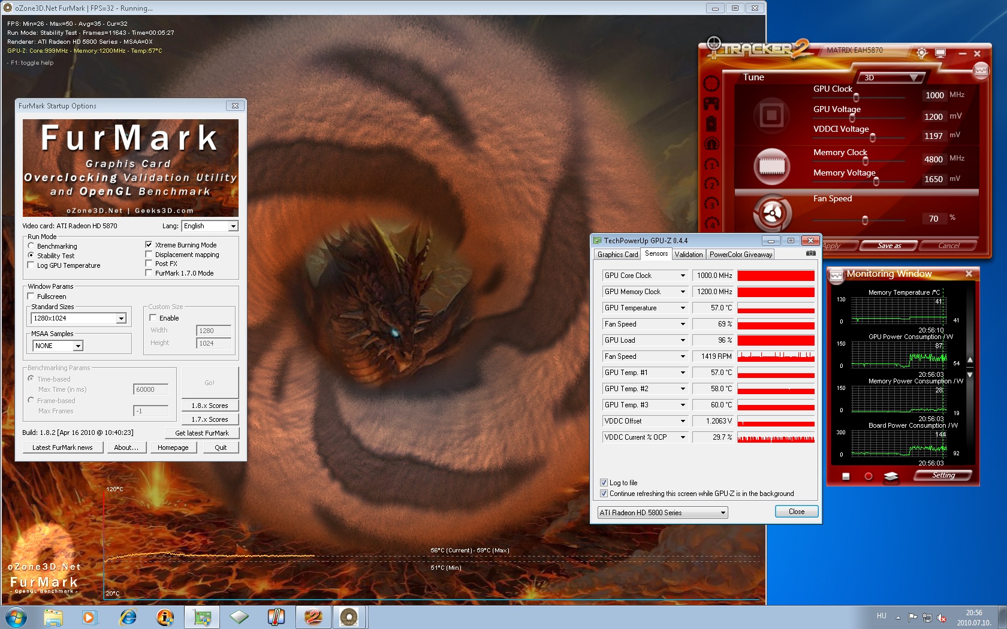Open Standard Sizes 1280x1024 dropdown
1007x629 pixels.
pos(79,318)
